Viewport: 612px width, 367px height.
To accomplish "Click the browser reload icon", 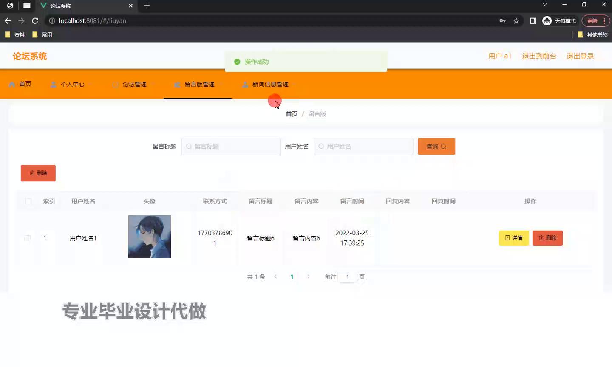I will click(35, 21).
